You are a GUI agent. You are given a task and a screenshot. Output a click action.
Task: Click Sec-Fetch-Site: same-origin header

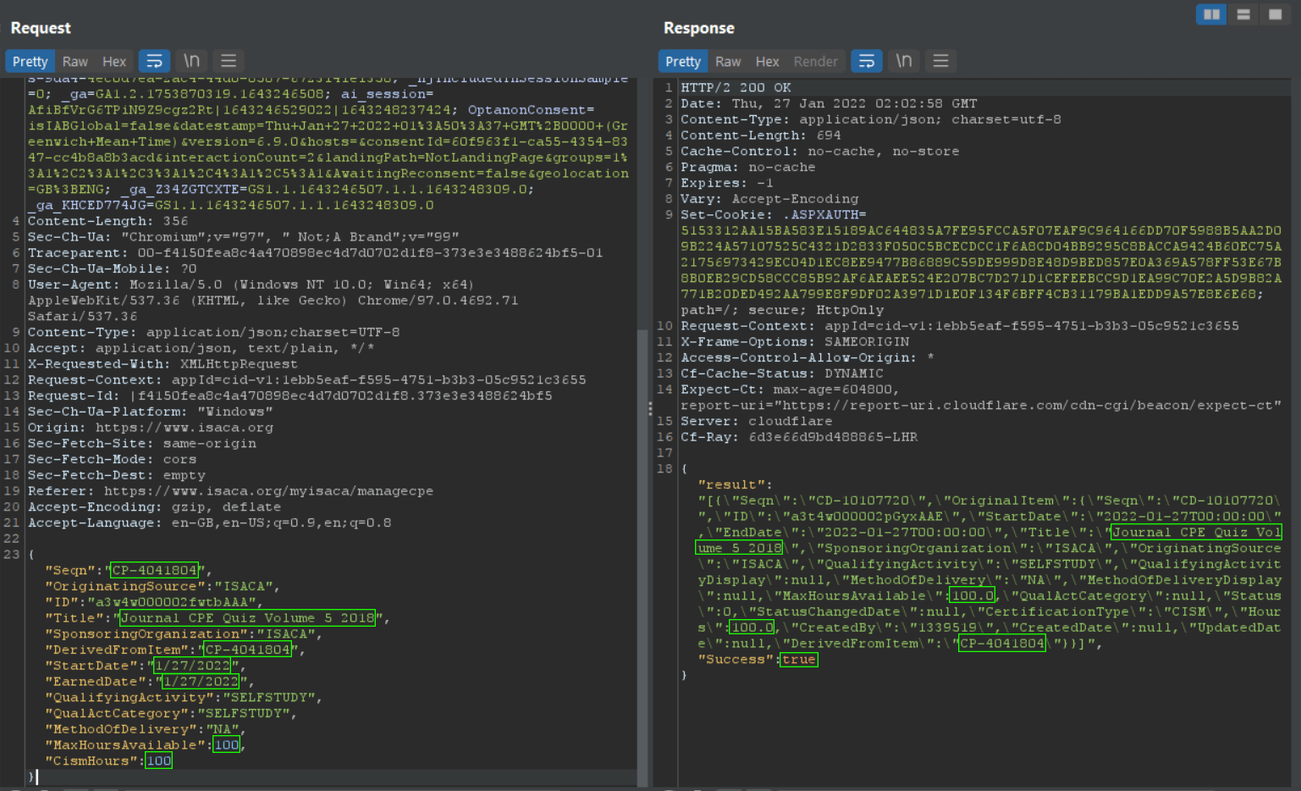(142, 443)
